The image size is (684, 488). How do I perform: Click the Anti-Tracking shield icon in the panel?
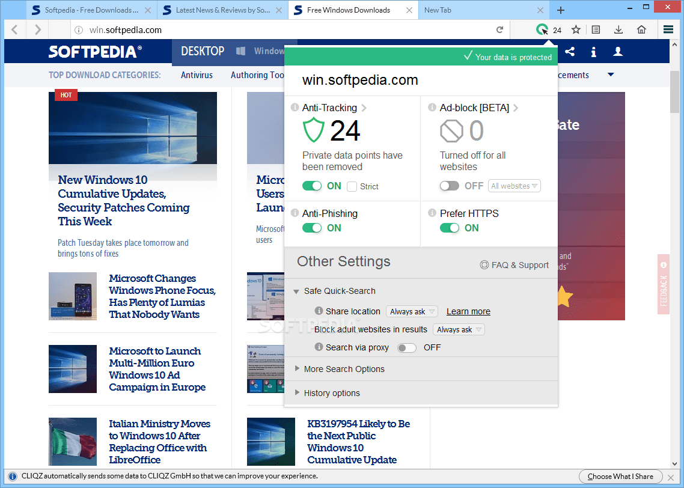[x=313, y=130]
